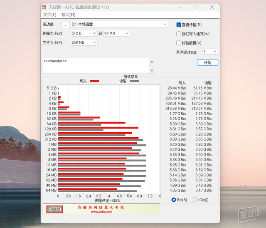Click the 915.53 MB/s write value

click(176, 109)
